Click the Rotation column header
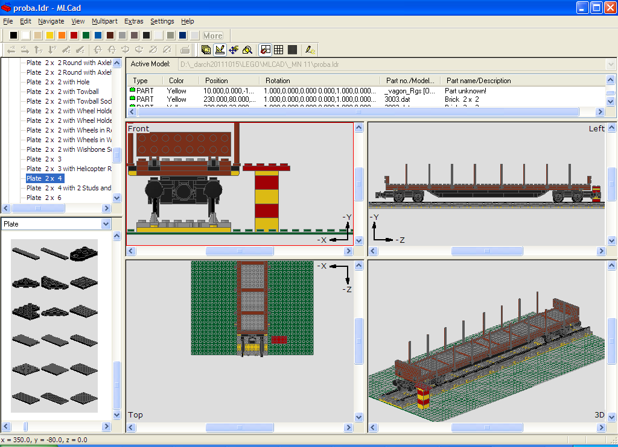The width and height of the screenshot is (618, 447). pyautogui.click(x=278, y=81)
